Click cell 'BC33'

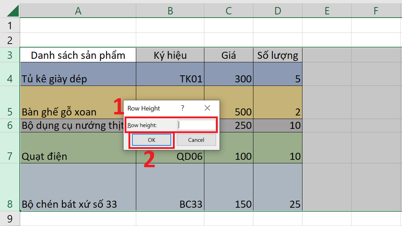170,187
